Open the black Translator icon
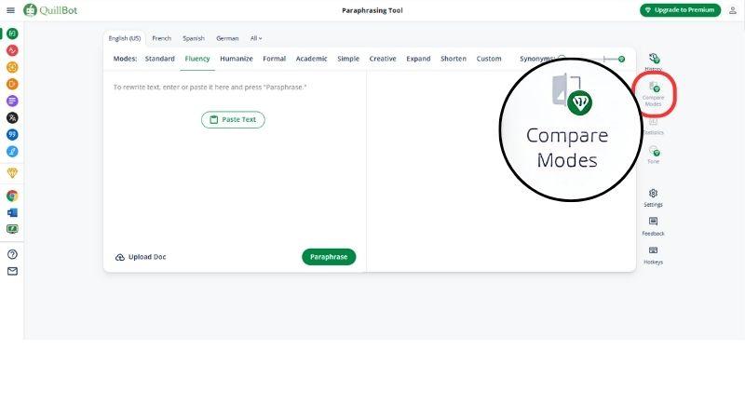Viewport: 745px width, 419px height. [12, 118]
